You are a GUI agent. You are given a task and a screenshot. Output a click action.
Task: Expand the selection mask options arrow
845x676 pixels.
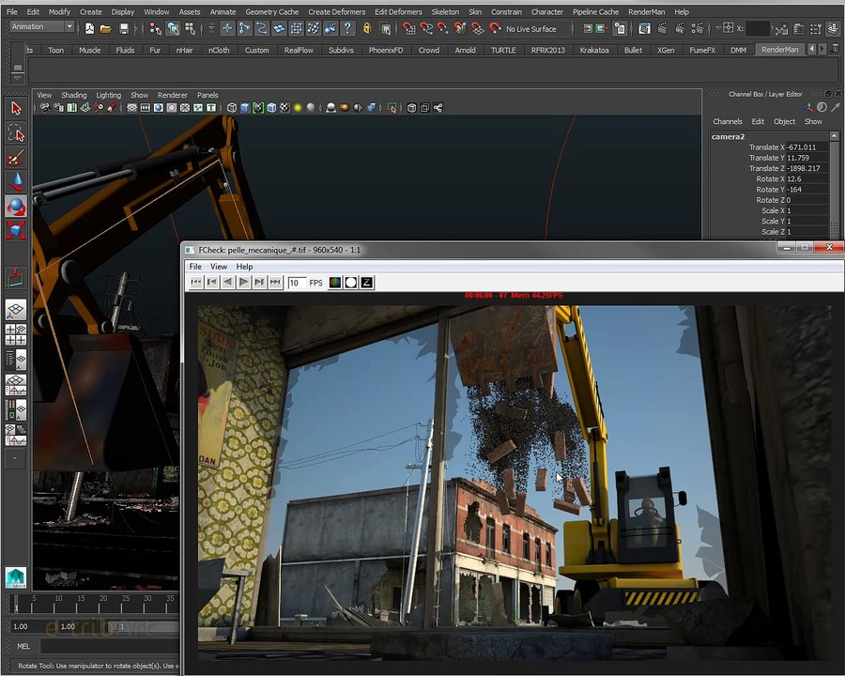211,28
